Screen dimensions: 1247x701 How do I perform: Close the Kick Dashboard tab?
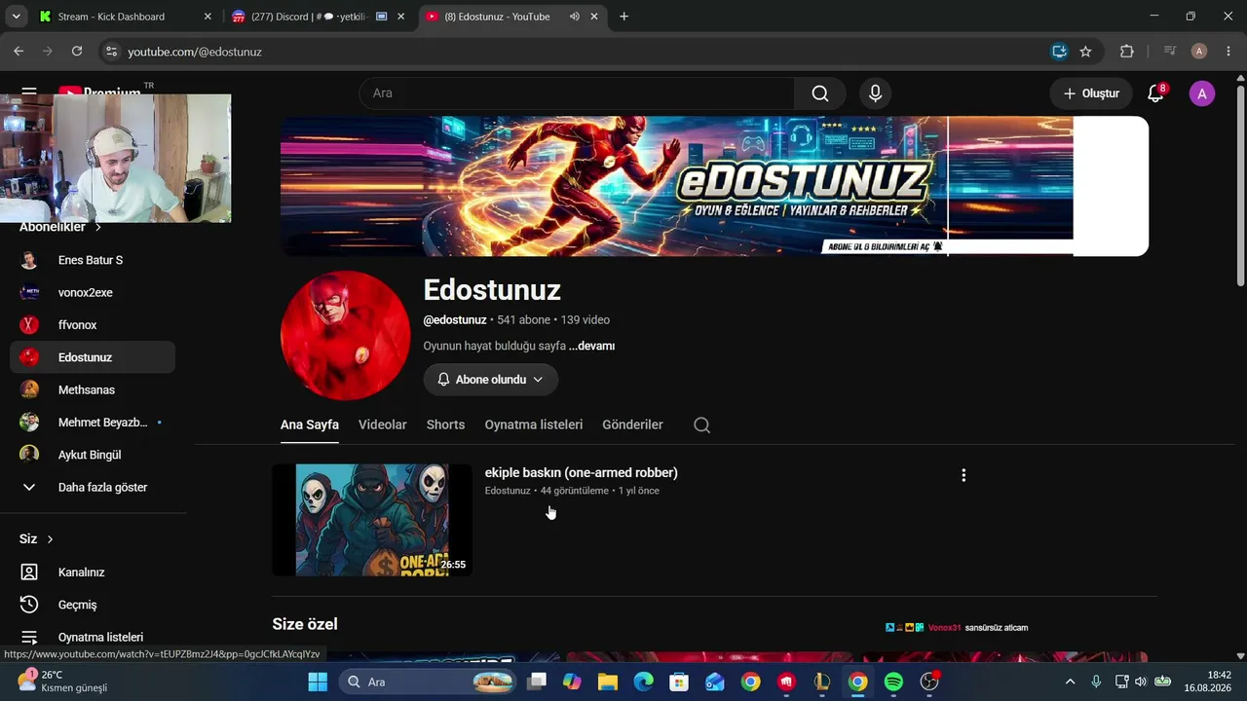(208, 17)
